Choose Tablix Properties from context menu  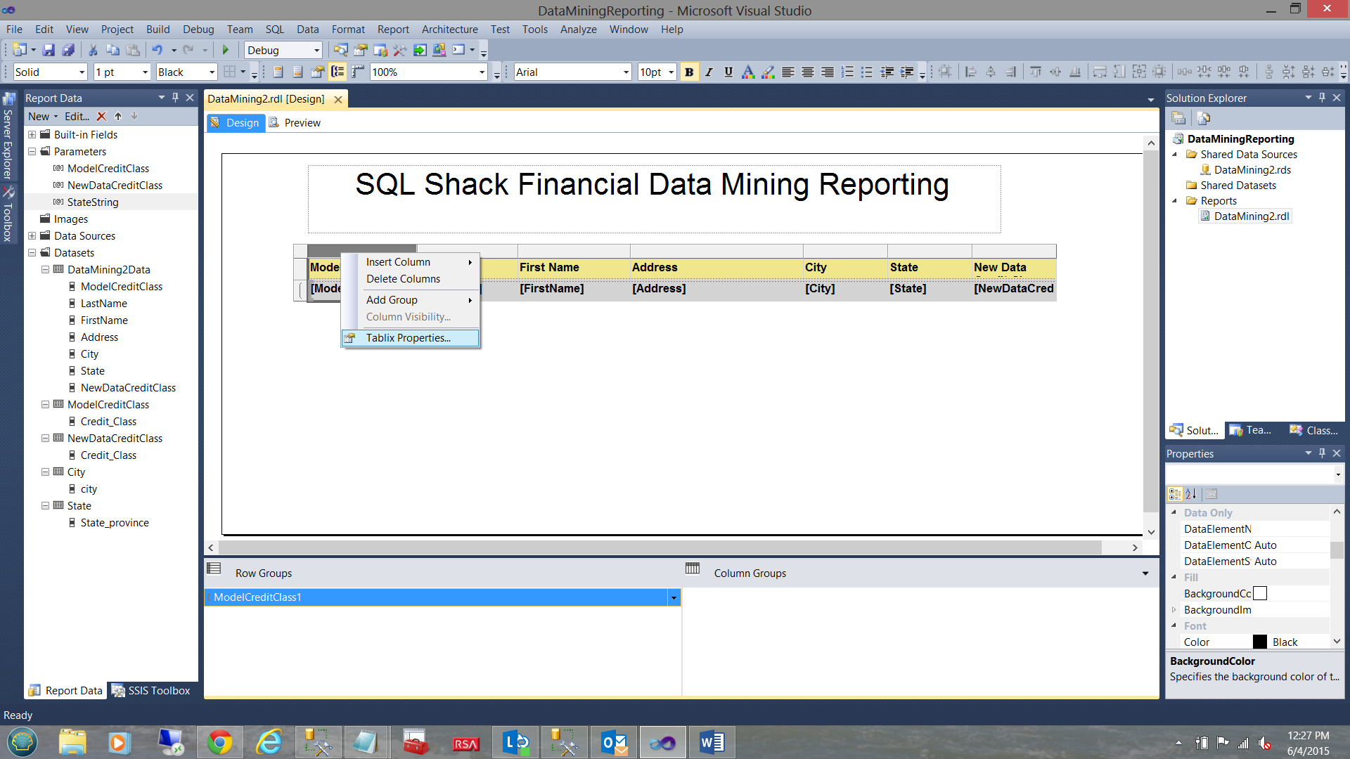[x=408, y=338]
